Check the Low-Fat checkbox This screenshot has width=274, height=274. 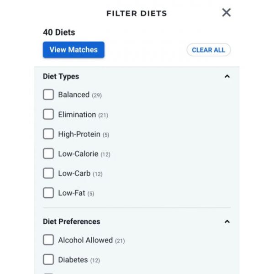click(x=48, y=193)
